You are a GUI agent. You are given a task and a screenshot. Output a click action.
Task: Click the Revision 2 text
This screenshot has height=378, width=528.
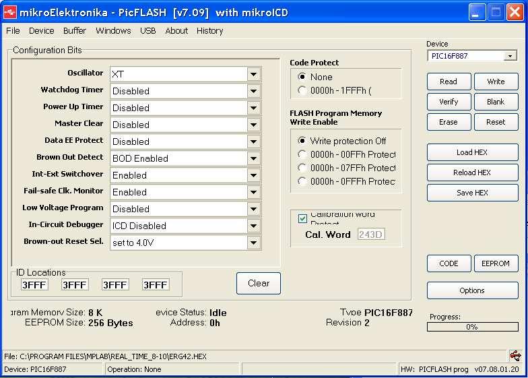[348, 323]
